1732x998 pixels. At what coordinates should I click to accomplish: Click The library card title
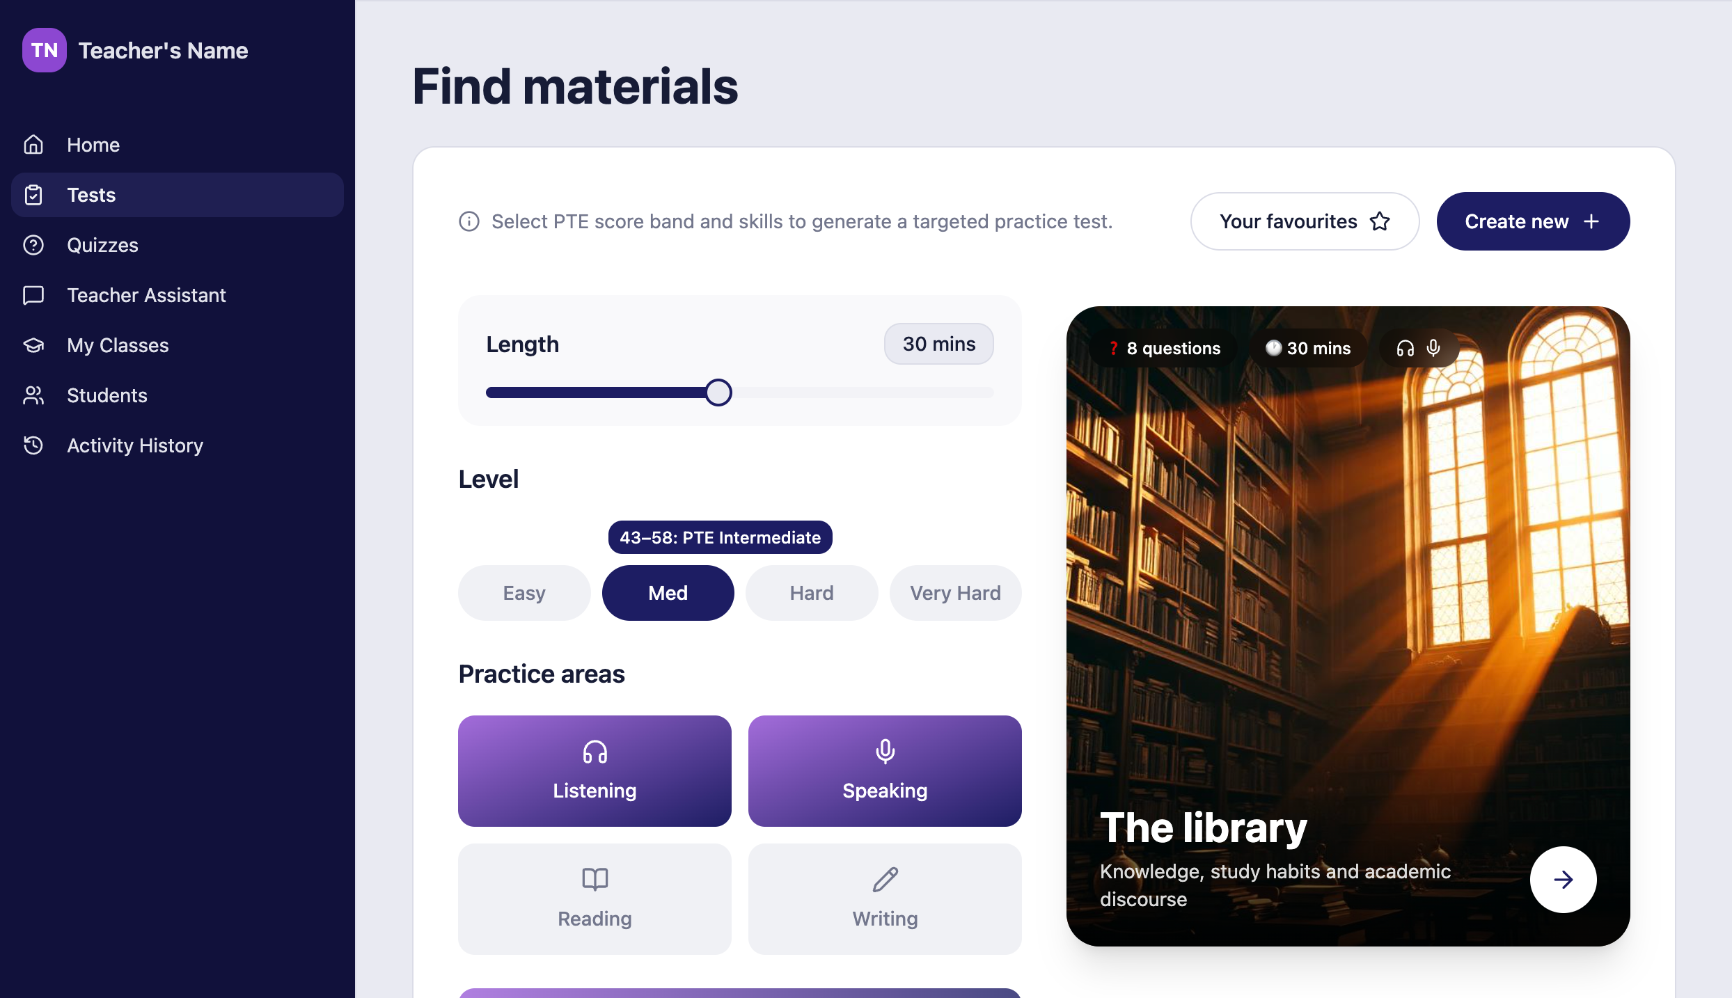pyautogui.click(x=1204, y=828)
